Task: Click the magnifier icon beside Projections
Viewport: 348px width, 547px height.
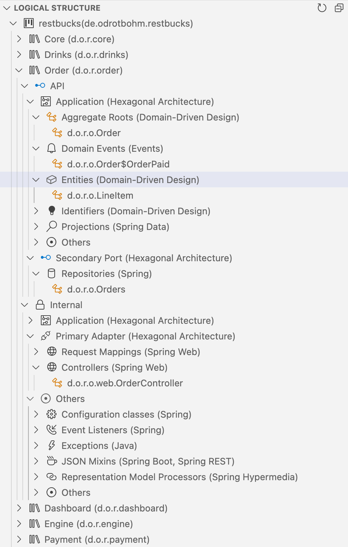Action: click(51, 227)
